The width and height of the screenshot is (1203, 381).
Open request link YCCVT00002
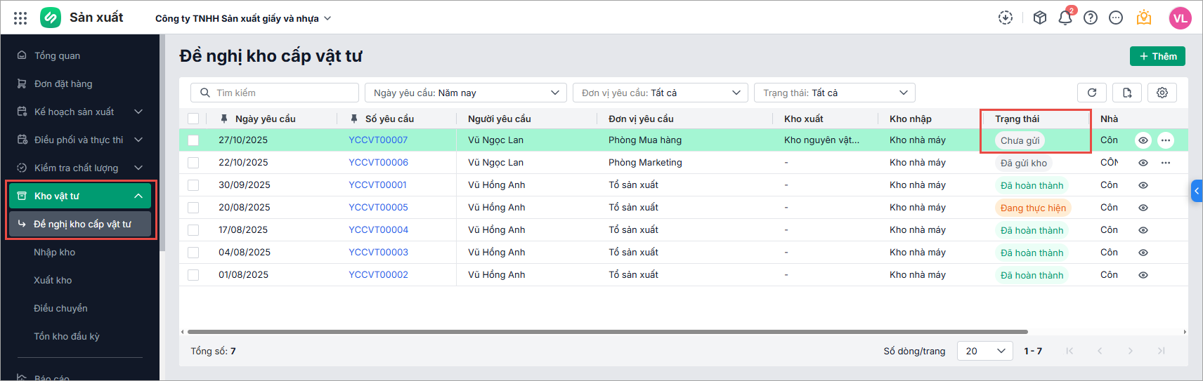click(x=378, y=275)
